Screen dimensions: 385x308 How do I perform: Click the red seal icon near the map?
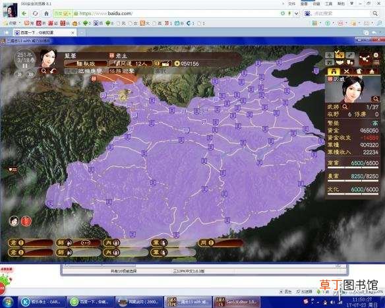click(26, 221)
